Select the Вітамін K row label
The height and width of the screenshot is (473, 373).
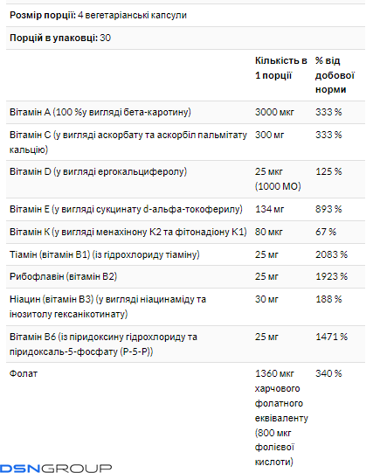[x=128, y=232]
